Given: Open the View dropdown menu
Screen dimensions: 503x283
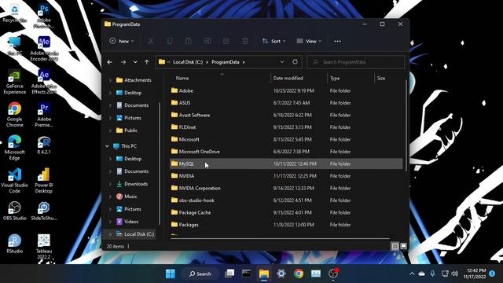Looking at the screenshot, I should (309, 41).
